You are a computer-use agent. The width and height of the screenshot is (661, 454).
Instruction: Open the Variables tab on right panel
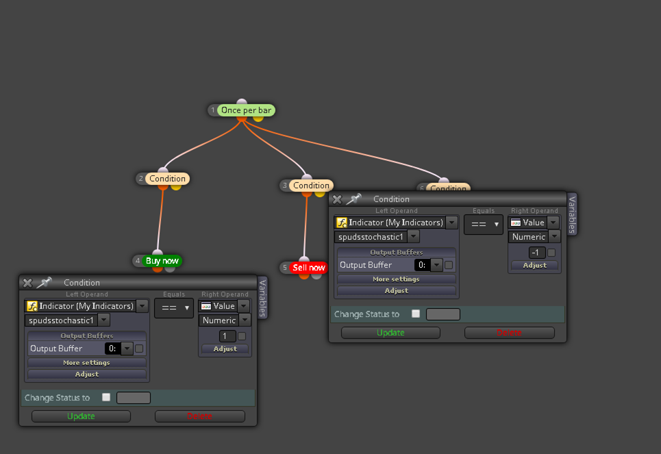572,214
